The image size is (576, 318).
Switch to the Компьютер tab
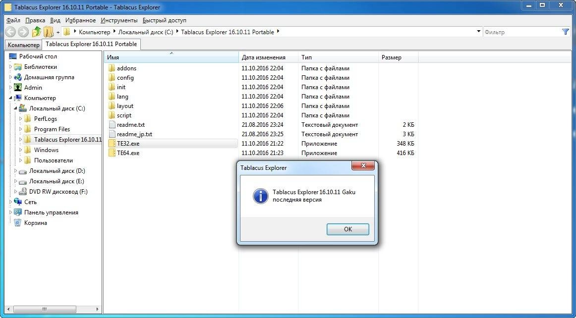tap(23, 45)
